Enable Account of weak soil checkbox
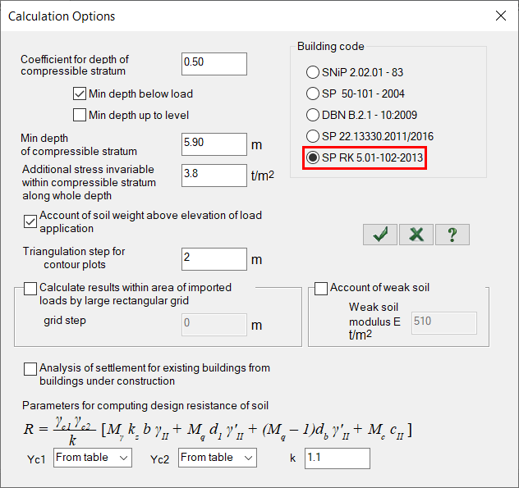This screenshot has width=519, height=488. point(321,288)
